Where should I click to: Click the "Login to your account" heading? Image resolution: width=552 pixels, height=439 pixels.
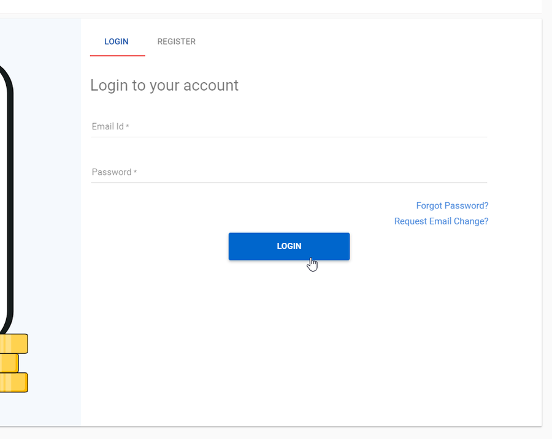164,86
